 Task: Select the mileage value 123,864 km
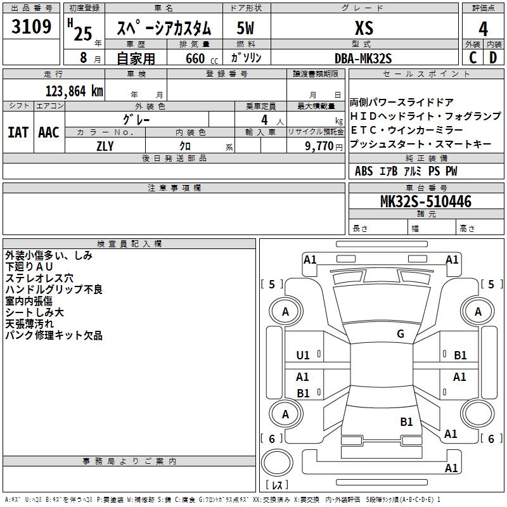74,91
